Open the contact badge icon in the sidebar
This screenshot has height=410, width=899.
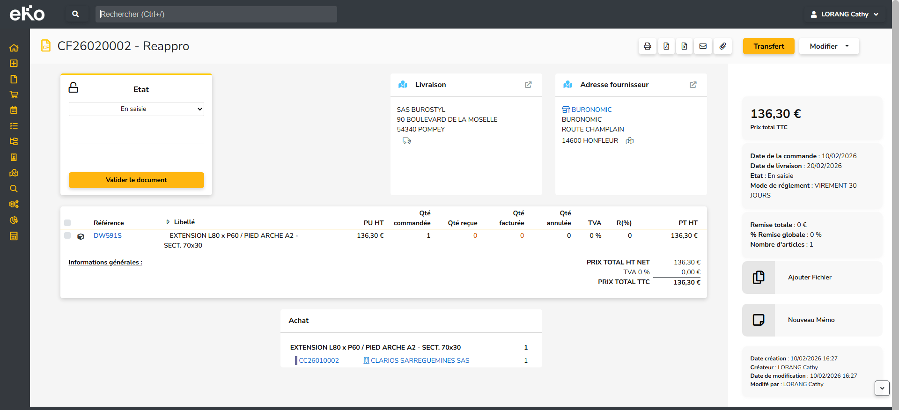[14, 157]
